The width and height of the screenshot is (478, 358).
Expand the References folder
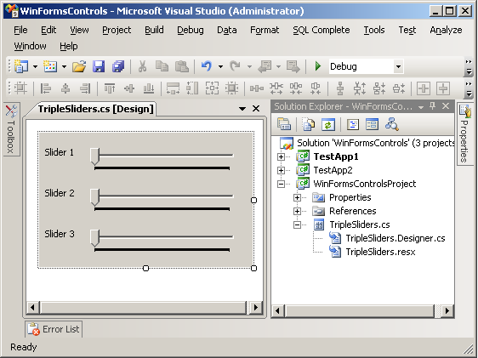tap(297, 211)
